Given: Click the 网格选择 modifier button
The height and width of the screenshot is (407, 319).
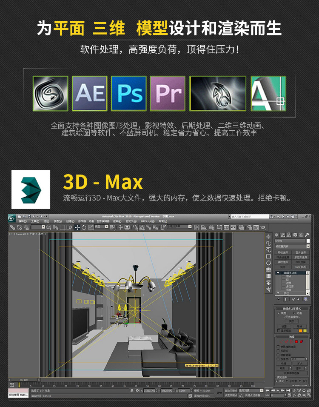Looking at the screenshot, I should pos(283,252).
